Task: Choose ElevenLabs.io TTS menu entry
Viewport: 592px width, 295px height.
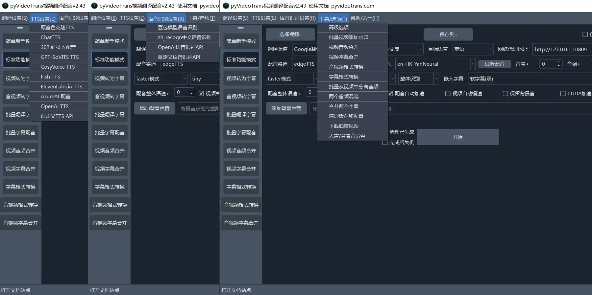Action: (61, 87)
